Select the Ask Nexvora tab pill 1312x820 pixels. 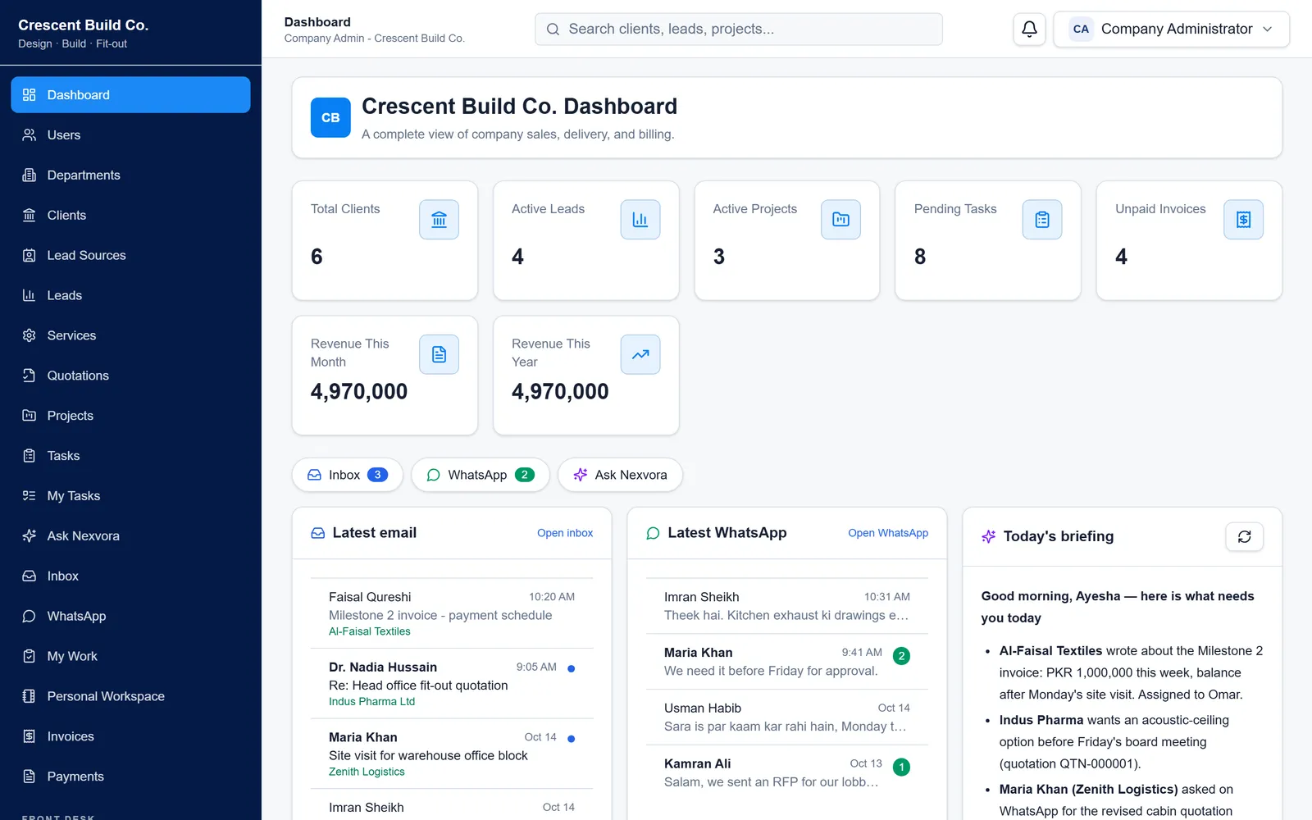tap(620, 475)
